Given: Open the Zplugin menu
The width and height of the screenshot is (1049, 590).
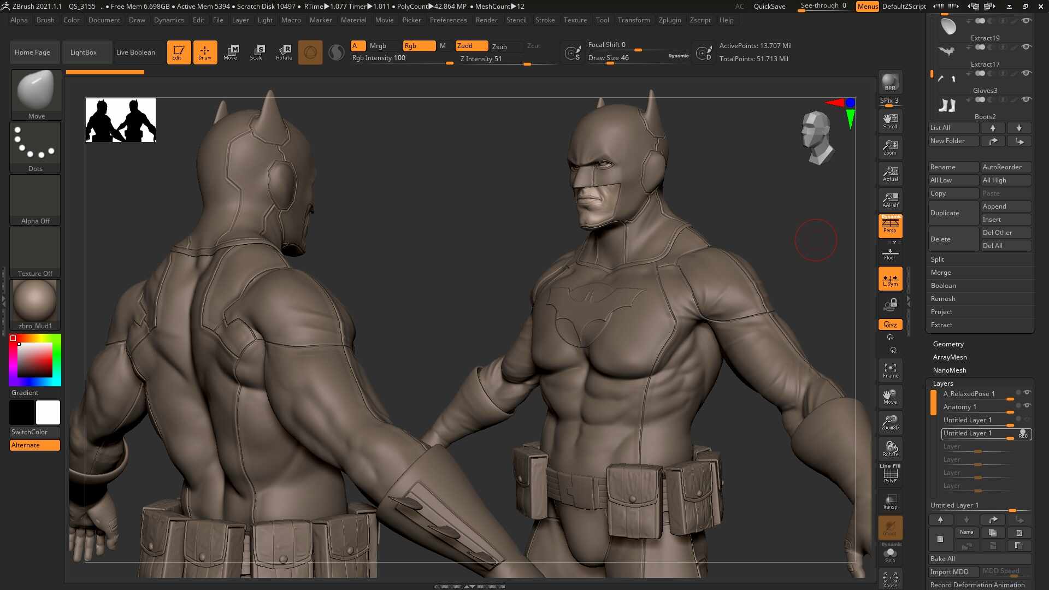Looking at the screenshot, I should [x=670, y=20].
